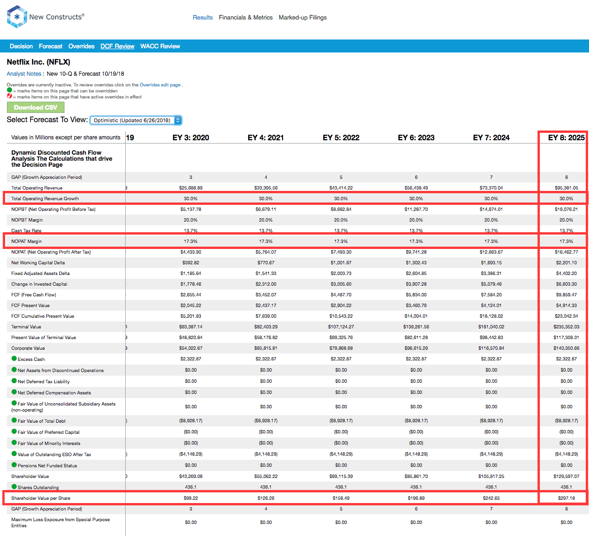This screenshot has width=589, height=536.
Task: Click green dot beside Fair Value of Preferred Capital
Action: pos(14,431)
